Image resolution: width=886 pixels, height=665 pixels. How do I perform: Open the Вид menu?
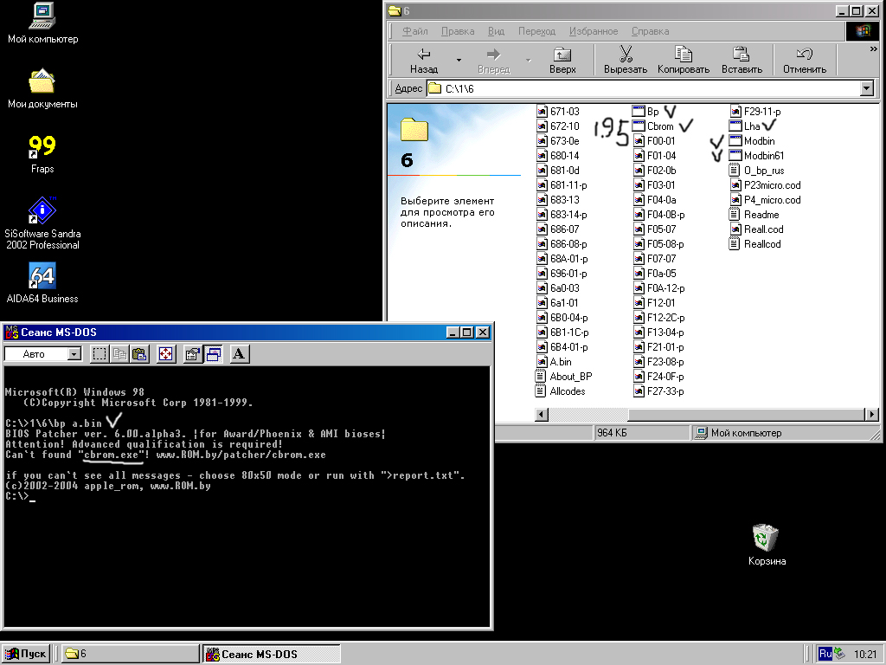click(x=496, y=31)
